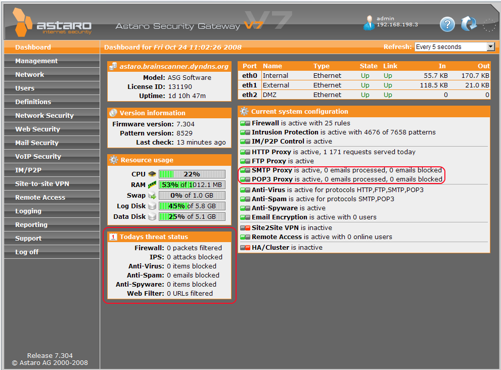Open the Definitions menu
This screenshot has width=501, height=370.
[x=52, y=102]
